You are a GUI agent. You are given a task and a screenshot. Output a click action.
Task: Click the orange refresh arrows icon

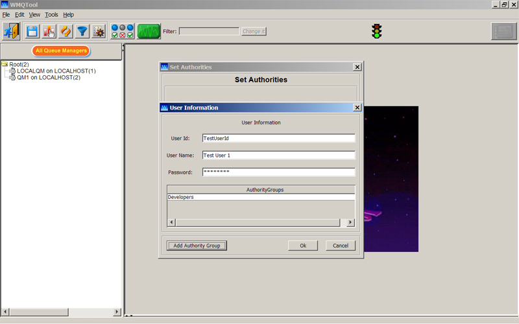[66, 31]
